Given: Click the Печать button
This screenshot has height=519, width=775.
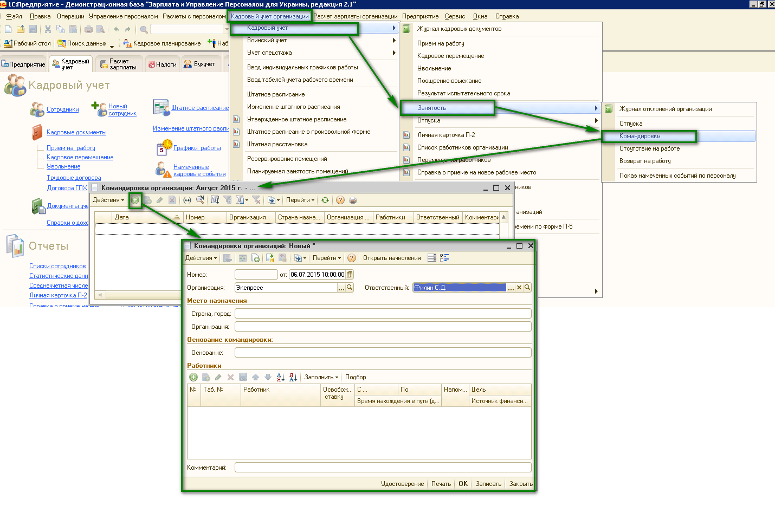Looking at the screenshot, I should point(441,484).
